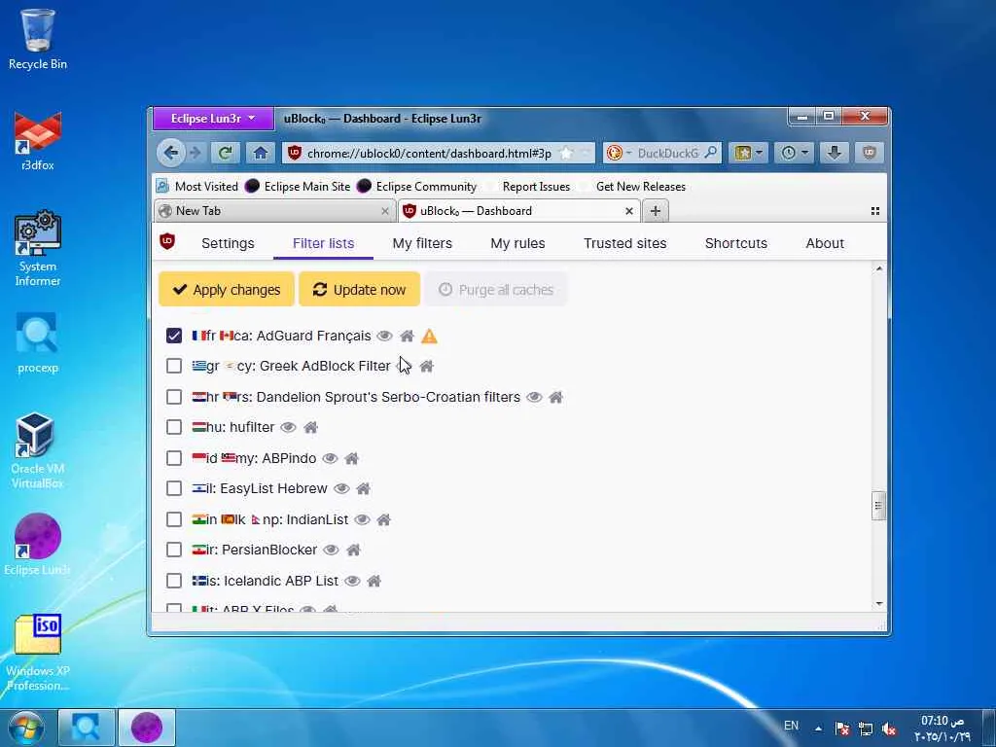View hufilter content via eye icon
Viewport: 996px width, 747px height.
pos(288,428)
